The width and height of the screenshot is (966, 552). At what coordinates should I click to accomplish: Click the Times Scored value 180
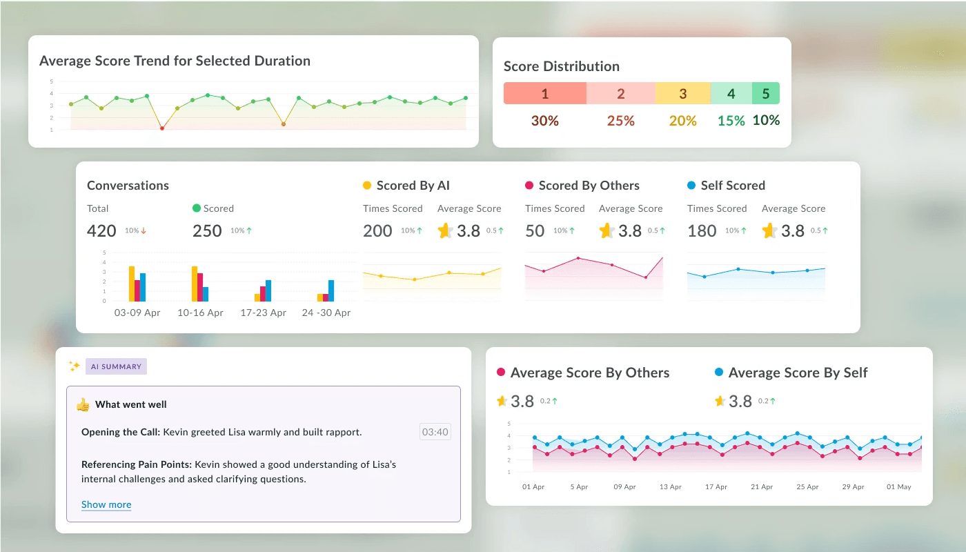pos(702,230)
